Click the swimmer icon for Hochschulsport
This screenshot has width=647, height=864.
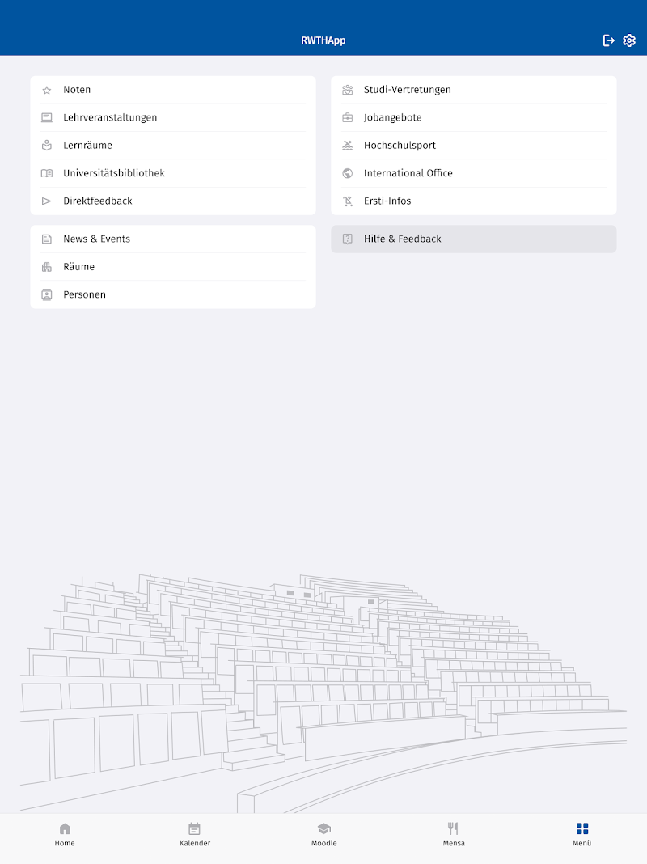click(x=348, y=146)
